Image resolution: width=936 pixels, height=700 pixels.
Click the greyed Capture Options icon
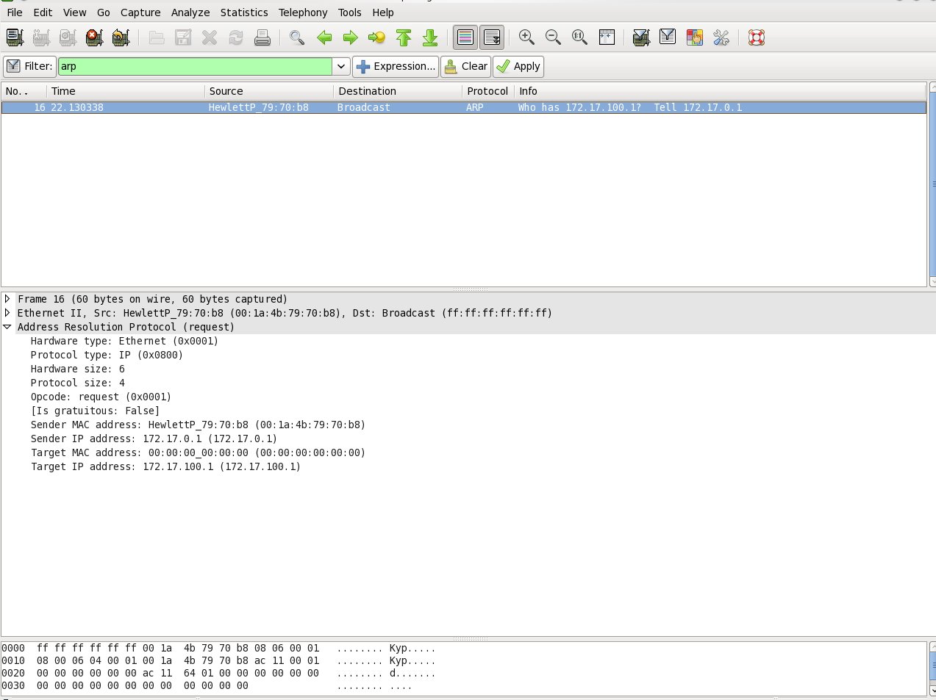[x=41, y=37]
